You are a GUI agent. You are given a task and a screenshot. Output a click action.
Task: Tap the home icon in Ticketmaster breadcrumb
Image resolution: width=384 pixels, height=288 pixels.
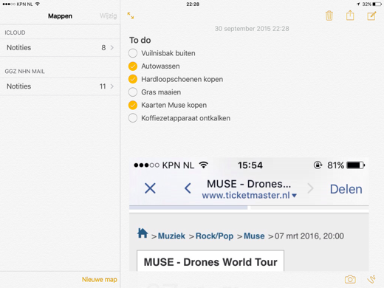click(143, 233)
